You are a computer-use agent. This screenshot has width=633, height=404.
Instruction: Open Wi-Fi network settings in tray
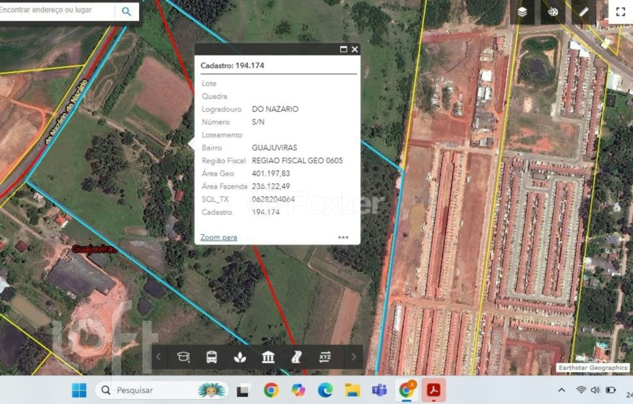pos(581,390)
